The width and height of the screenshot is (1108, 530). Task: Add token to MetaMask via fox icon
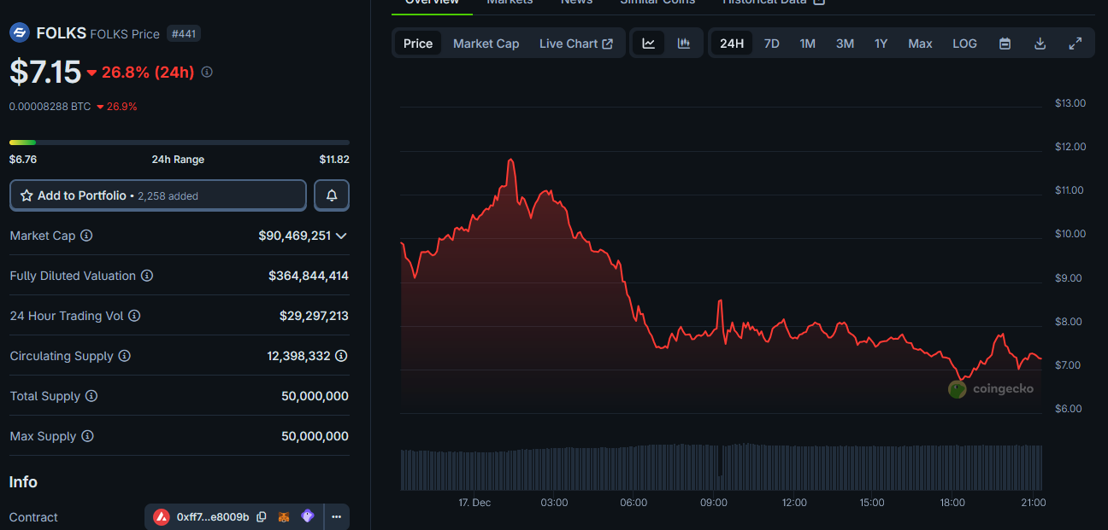click(285, 516)
